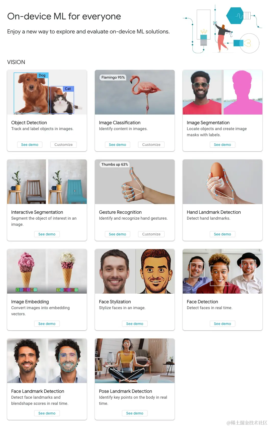View the Gesture Recognition demo
The image size is (269, 427).
coord(117,234)
